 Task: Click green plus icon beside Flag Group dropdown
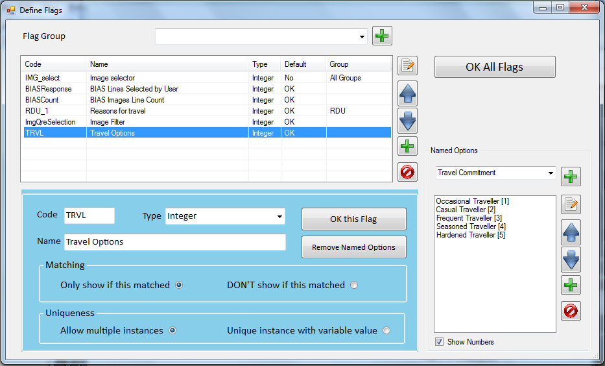tap(382, 36)
